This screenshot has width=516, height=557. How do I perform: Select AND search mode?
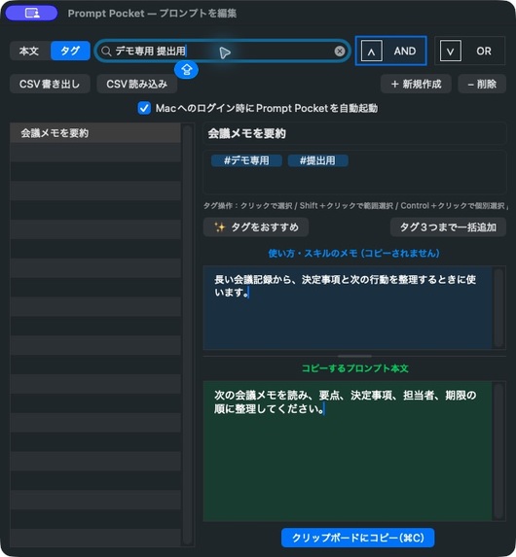[390, 51]
